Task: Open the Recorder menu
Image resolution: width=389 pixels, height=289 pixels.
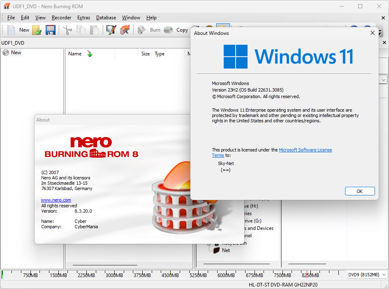Action: [61, 18]
